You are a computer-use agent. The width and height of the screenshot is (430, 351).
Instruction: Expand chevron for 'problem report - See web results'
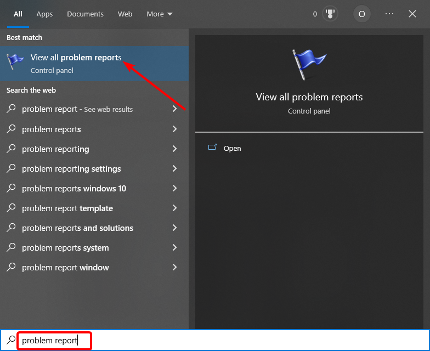click(x=174, y=109)
